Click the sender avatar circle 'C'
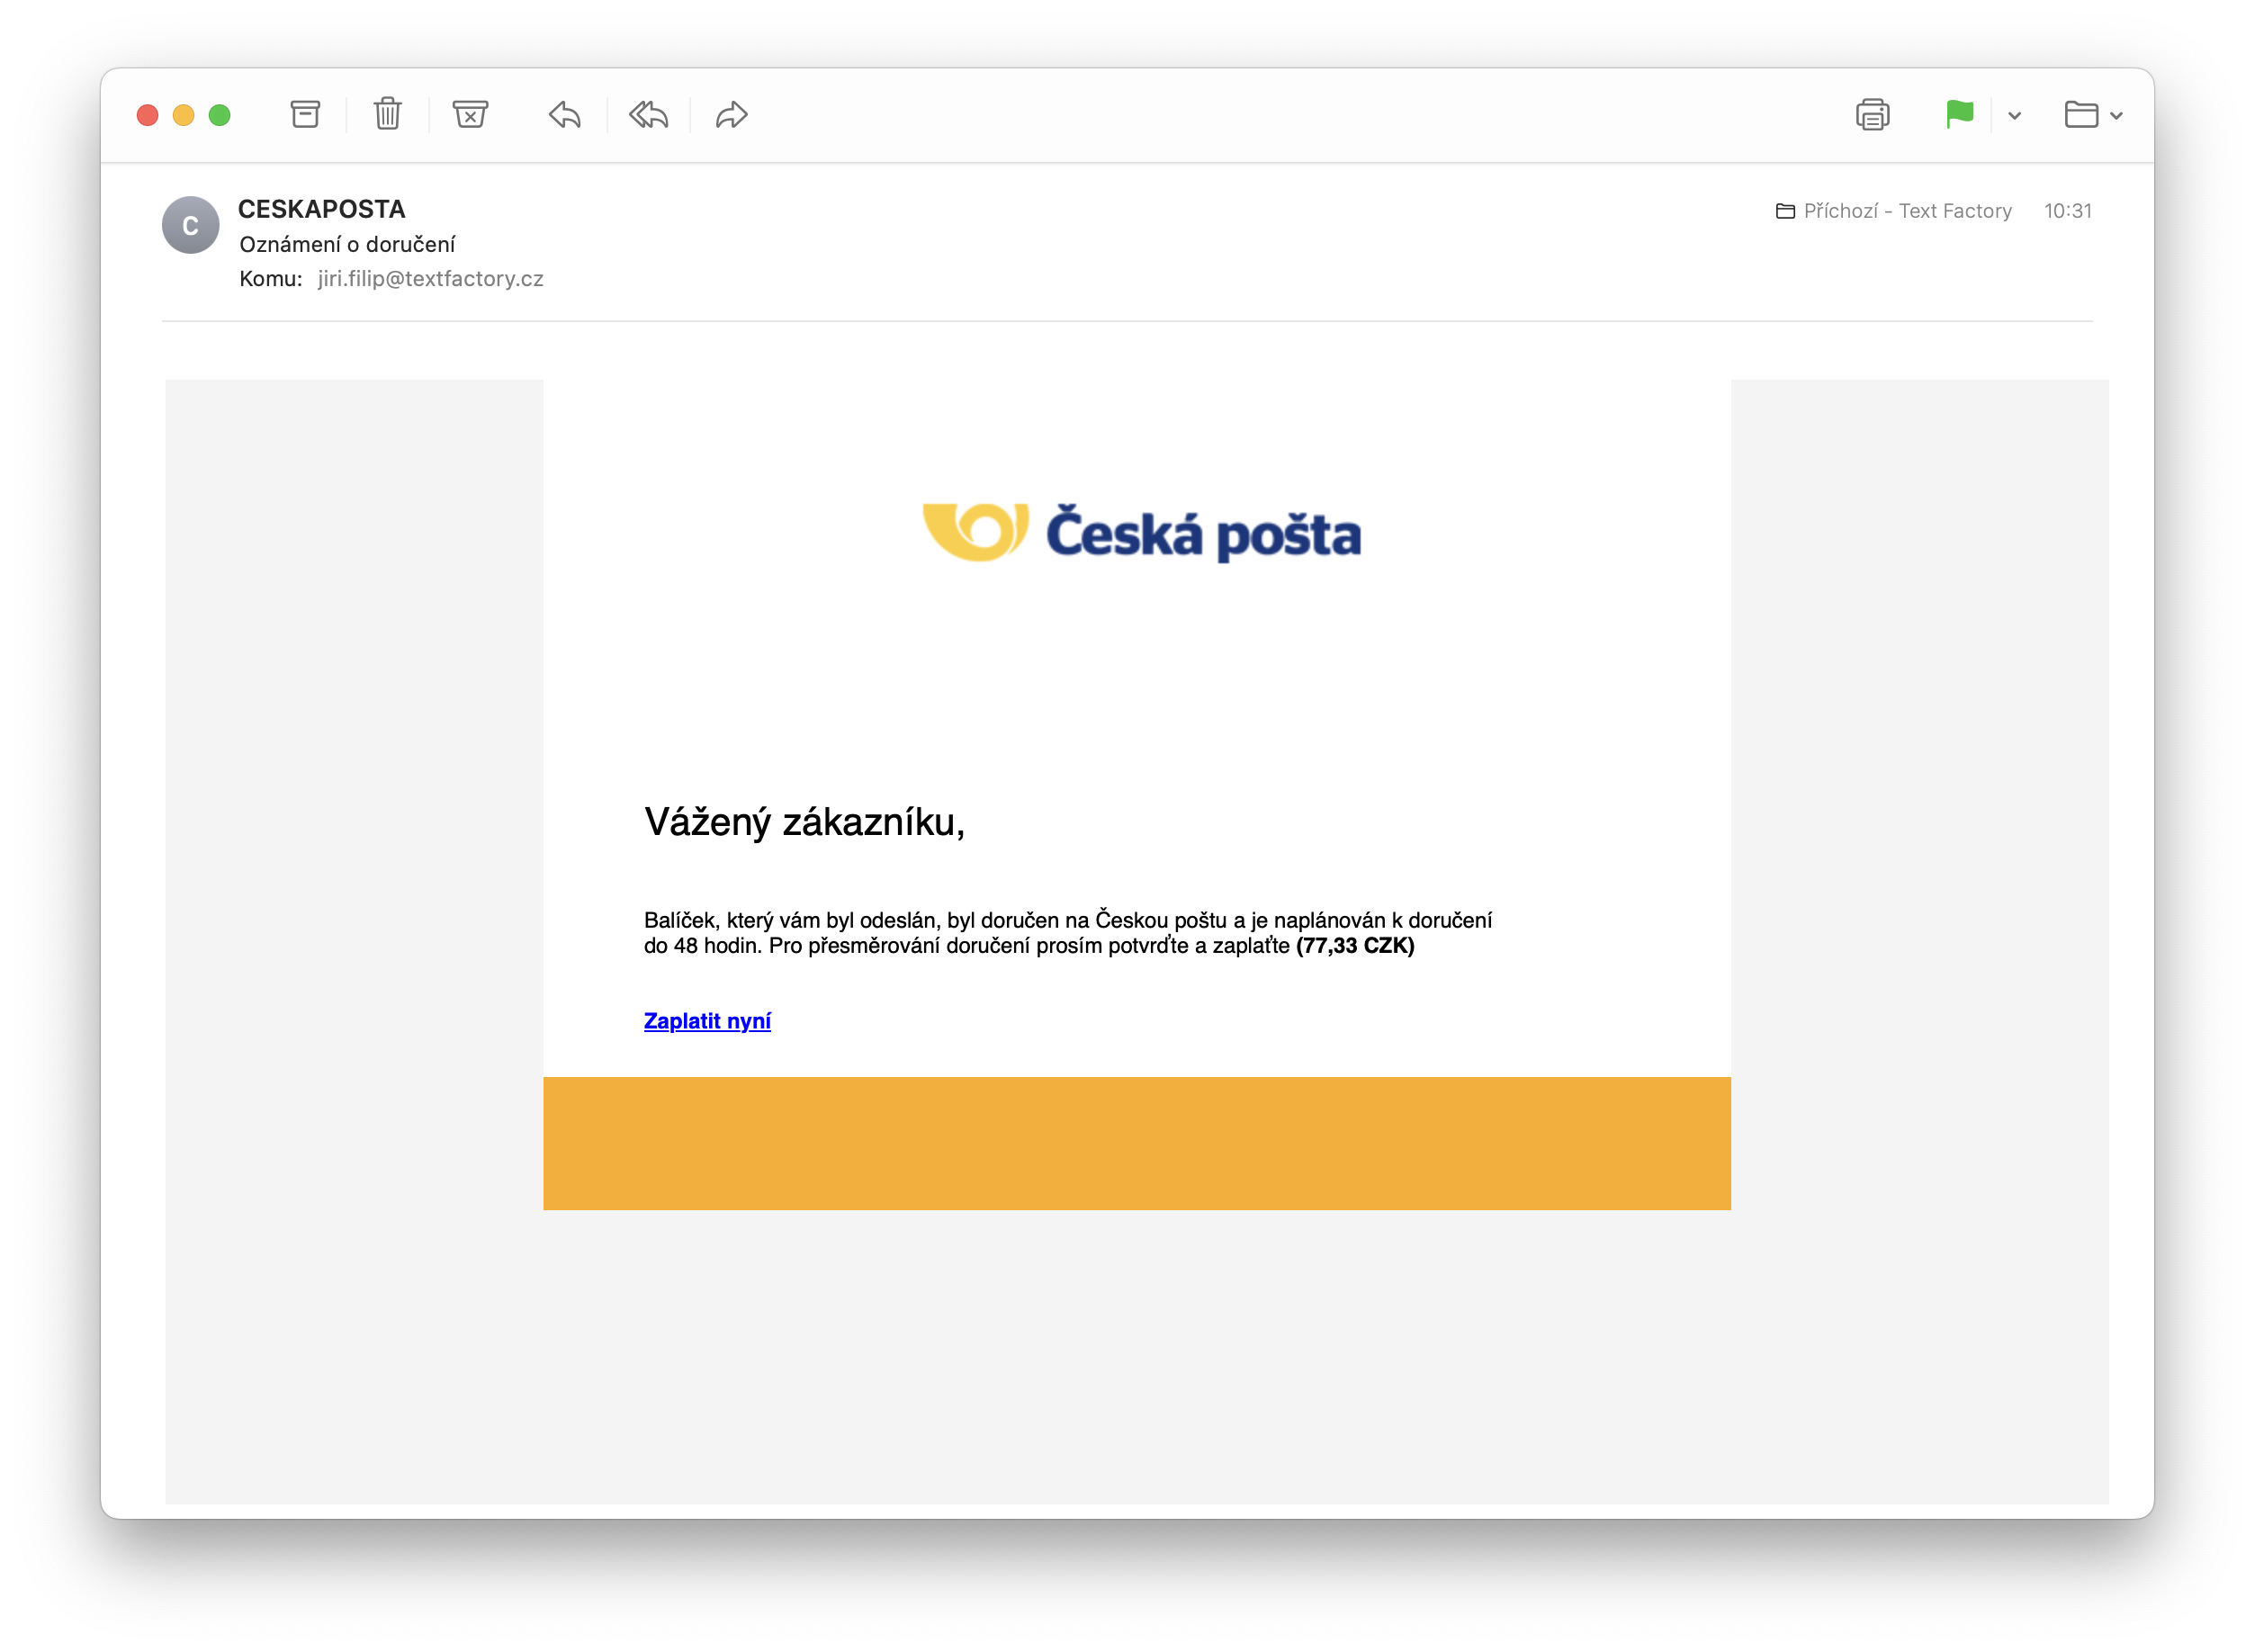The height and width of the screenshot is (1652, 2255). [190, 226]
